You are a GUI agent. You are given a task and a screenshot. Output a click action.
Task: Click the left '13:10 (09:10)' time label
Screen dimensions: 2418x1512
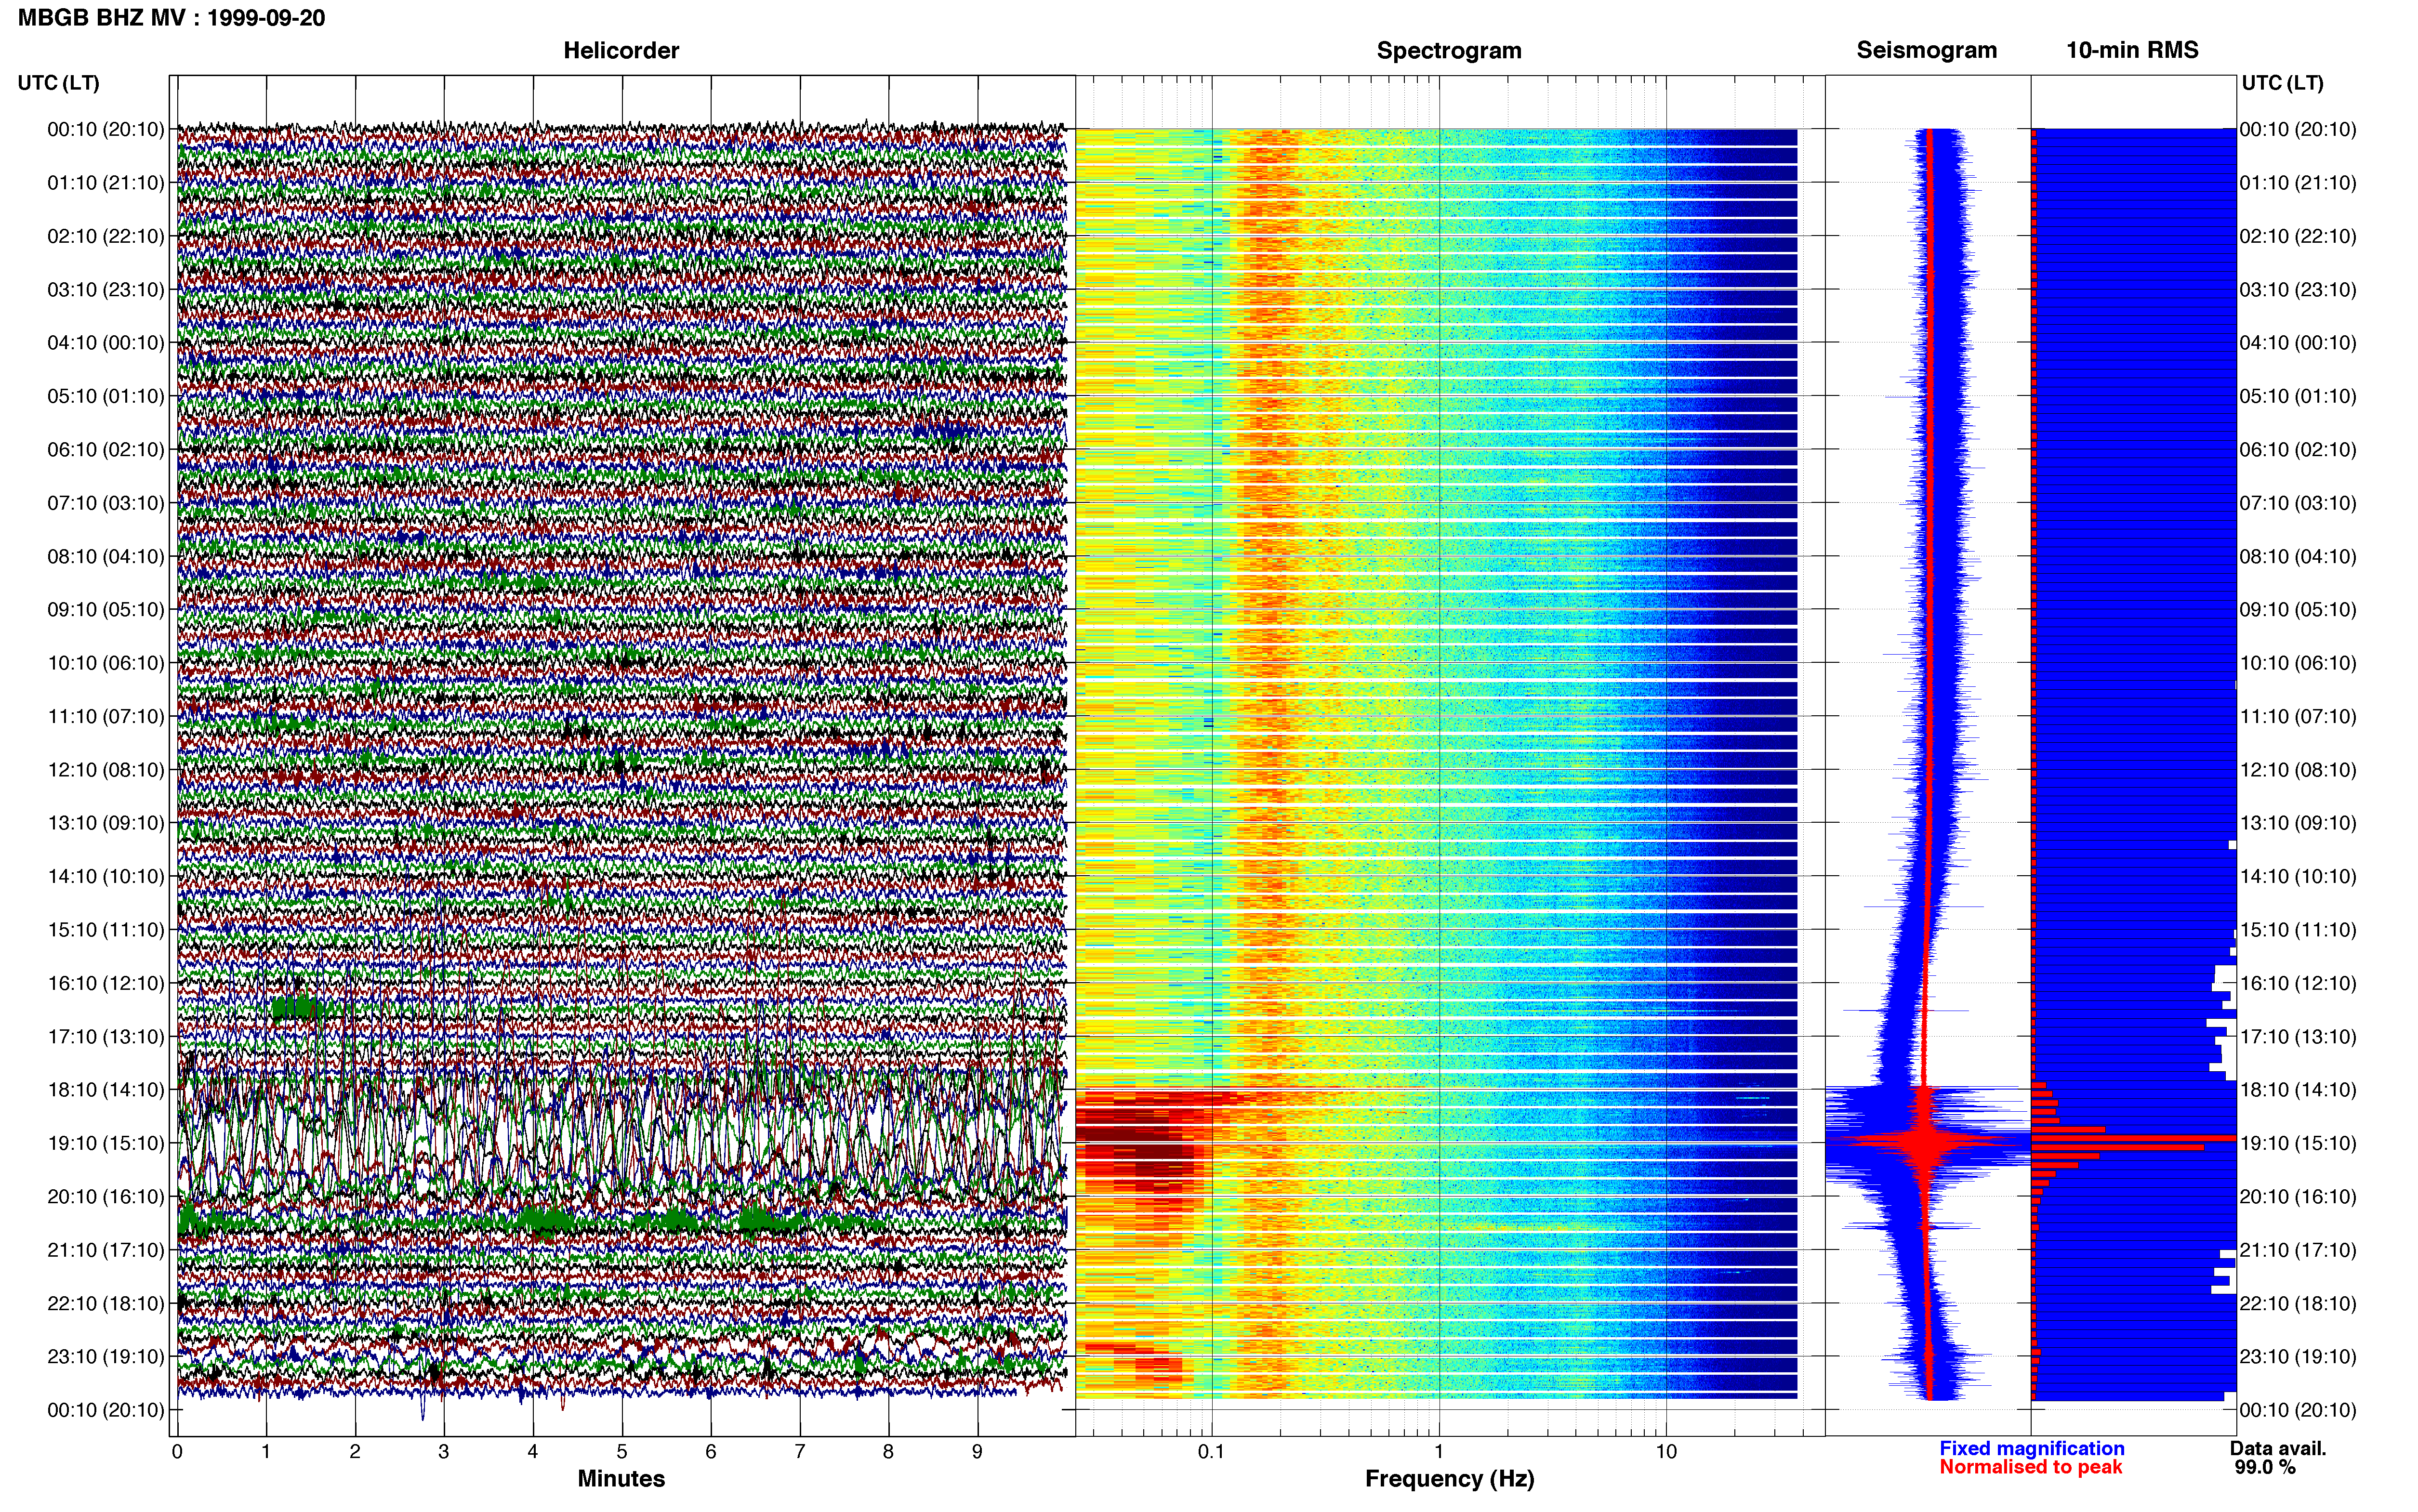pyautogui.click(x=106, y=822)
